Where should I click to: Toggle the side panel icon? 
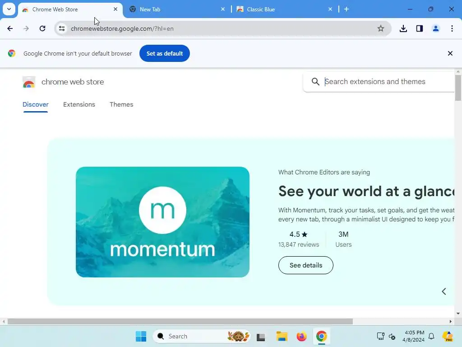420,28
